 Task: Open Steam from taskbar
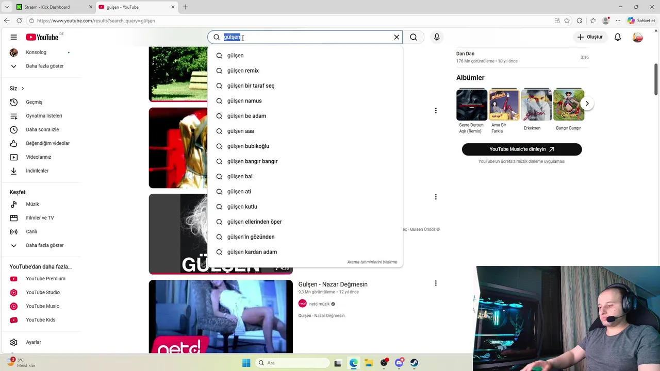coord(414,363)
